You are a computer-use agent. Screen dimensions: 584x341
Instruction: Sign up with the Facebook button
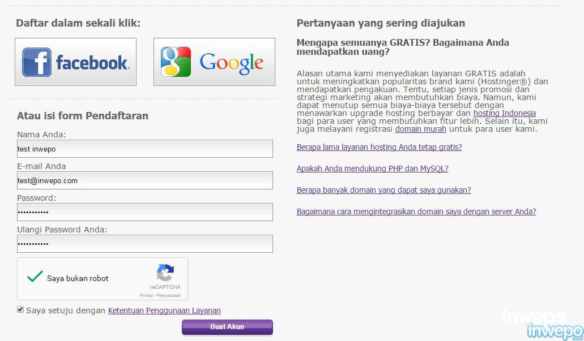pyautogui.click(x=75, y=62)
